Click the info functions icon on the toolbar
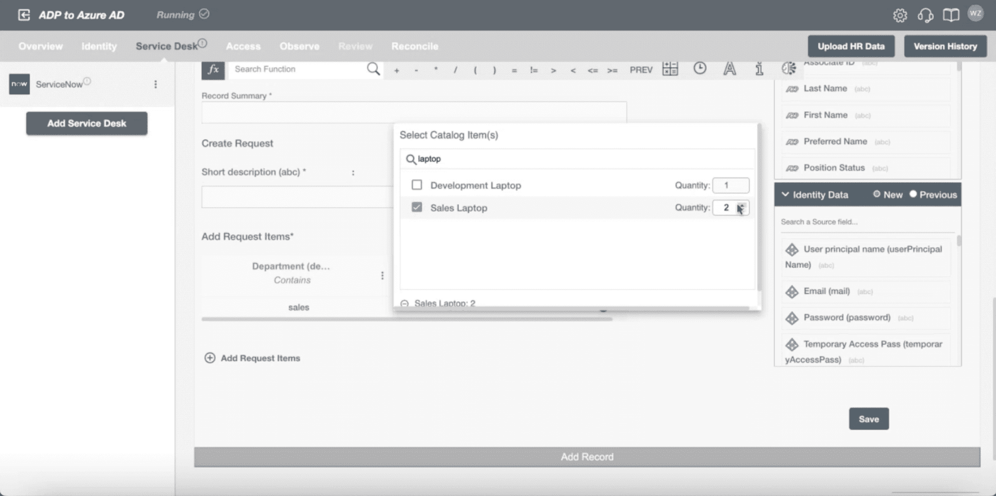 click(x=758, y=69)
